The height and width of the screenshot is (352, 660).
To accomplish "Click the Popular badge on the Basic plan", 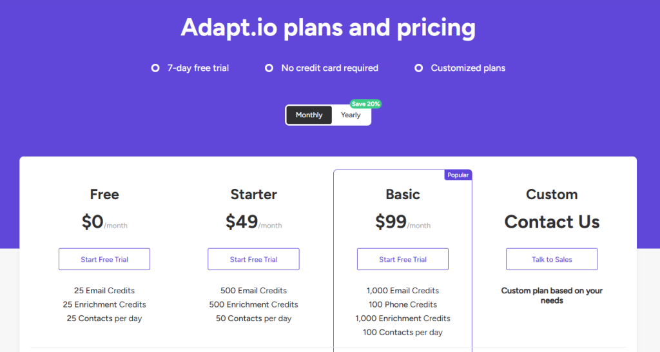I will (x=458, y=175).
